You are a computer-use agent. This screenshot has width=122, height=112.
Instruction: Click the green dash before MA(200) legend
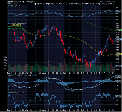point(9,27)
